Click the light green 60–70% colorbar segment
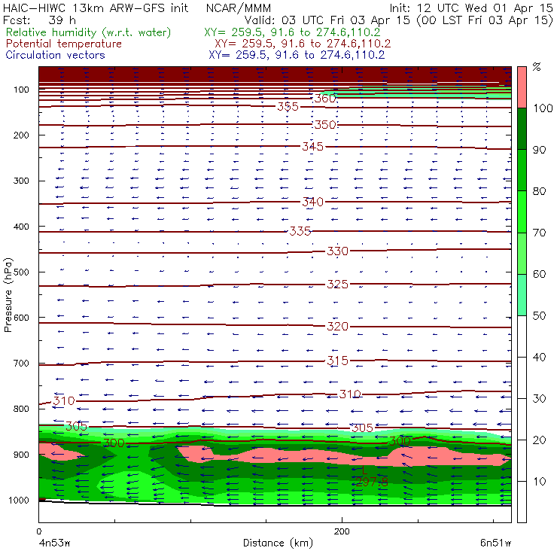557x557 pixels. [522, 253]
